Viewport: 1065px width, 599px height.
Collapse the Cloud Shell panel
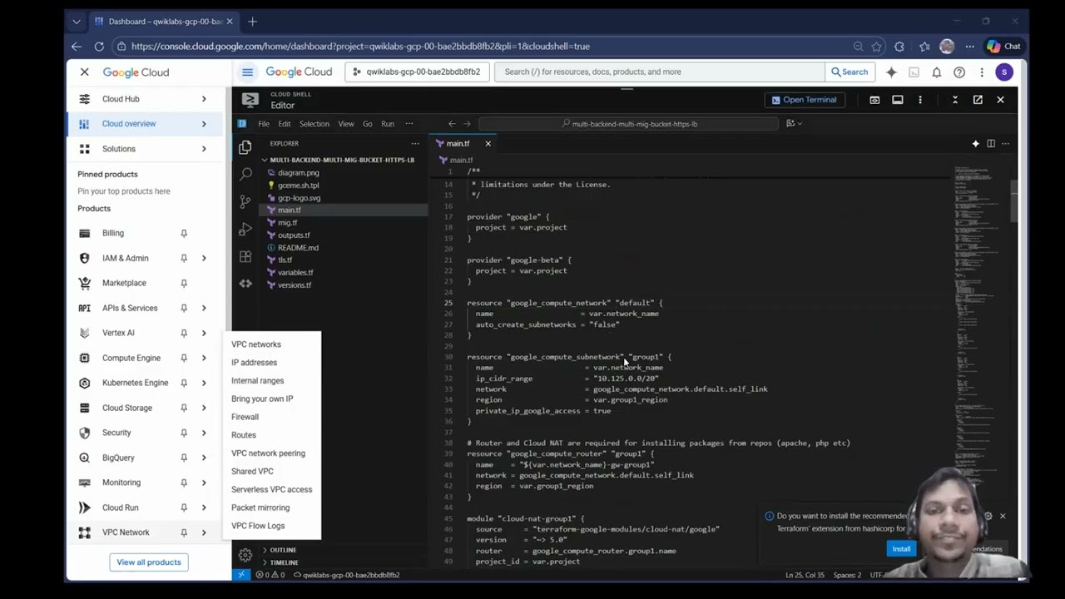point(954,100)
